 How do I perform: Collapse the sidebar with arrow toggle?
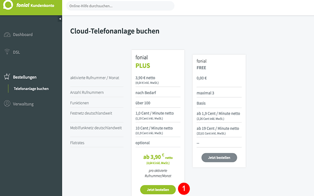pos(60,19)
